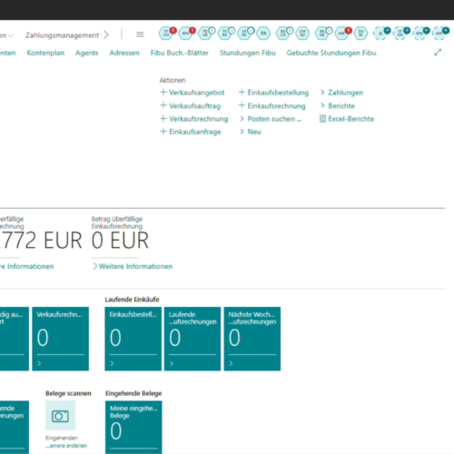Viewport: 454px width, 454px height.
Task: Open the Meine eingehe... Belege tile
Action: [133, 427]
